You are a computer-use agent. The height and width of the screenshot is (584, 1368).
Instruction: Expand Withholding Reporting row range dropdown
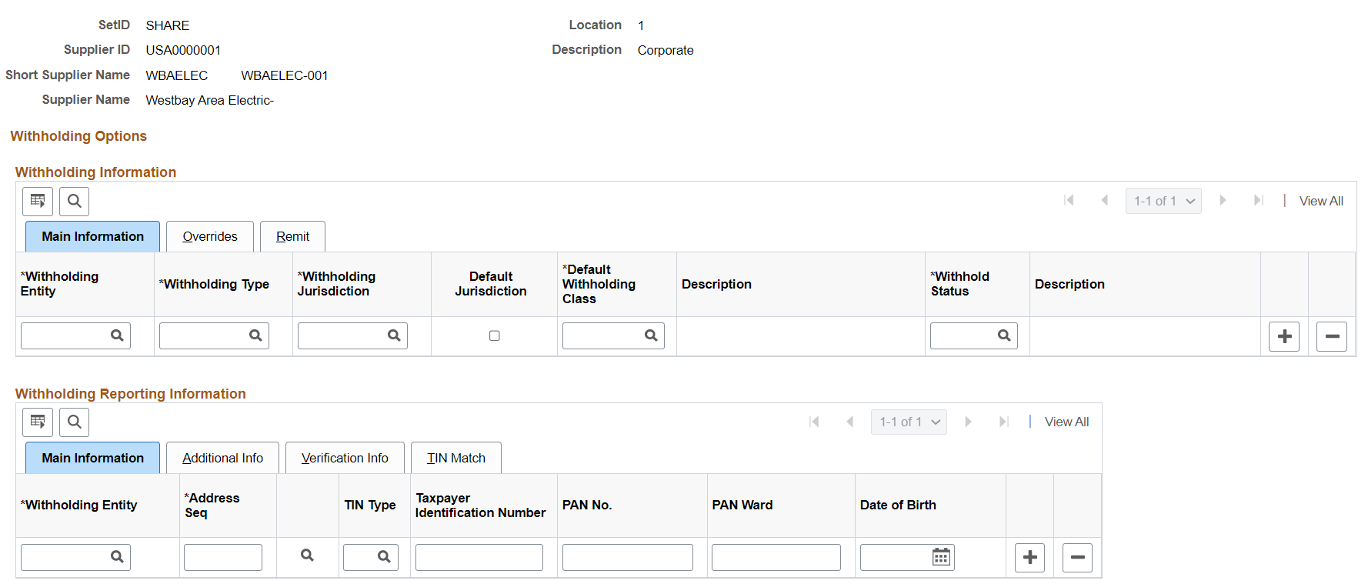pyautogui.click(x=909, y=422)
